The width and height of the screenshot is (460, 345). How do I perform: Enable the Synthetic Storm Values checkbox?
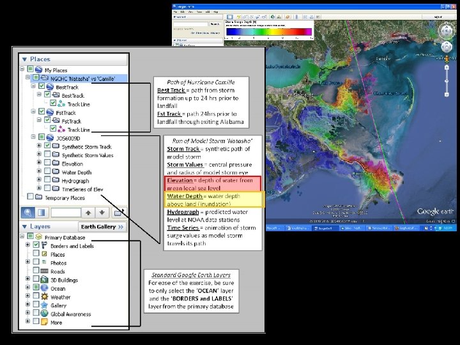coord(47,155)
